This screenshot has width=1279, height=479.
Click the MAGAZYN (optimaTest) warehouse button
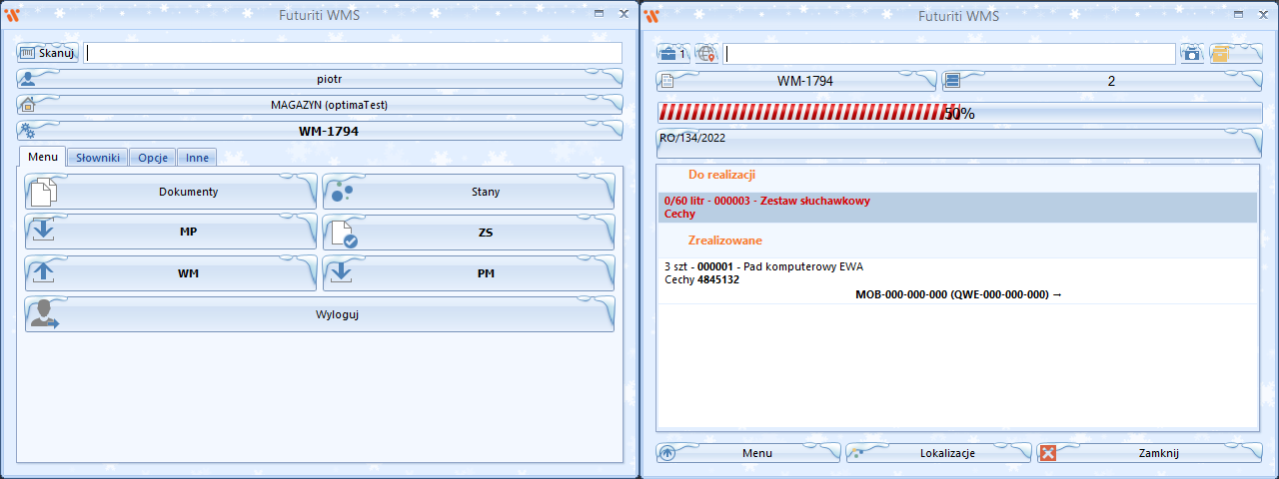(x=320, y=105)
